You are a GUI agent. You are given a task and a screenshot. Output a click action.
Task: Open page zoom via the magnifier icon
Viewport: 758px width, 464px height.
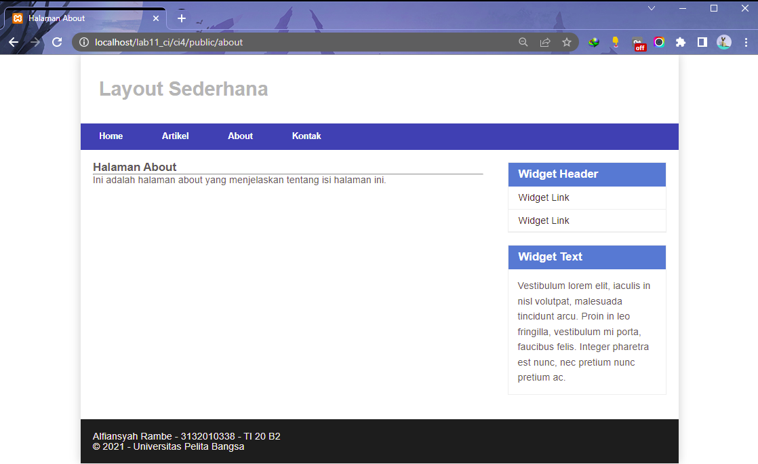coord(523,41)
